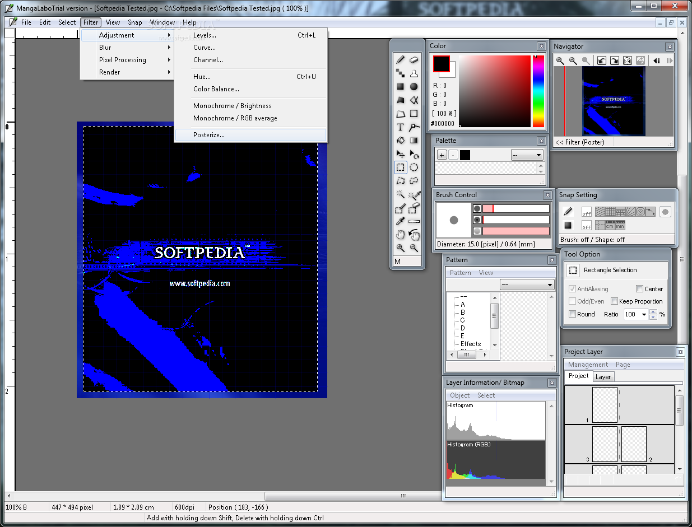The height and width of the screenshot is (527, 692).
Task: Select the Rectangle Selection tool in toolbox
Action: (x=401, y=167)
